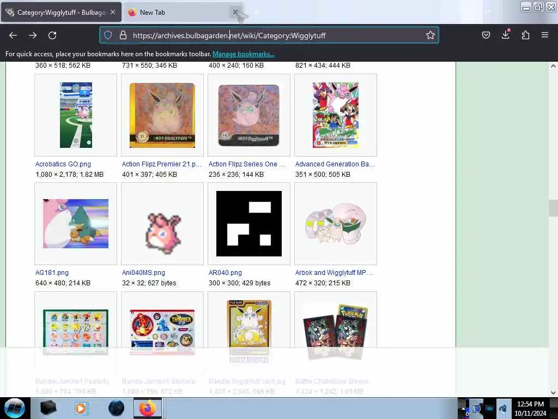Open the Arbok and Wigglytuff MP link
The width and height of the screenshot is (558, 419).
(x=333, y=273)
